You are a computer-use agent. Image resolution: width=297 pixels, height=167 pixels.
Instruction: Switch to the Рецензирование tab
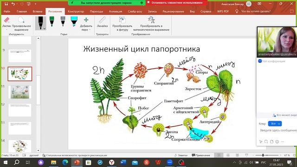(173, 11)
